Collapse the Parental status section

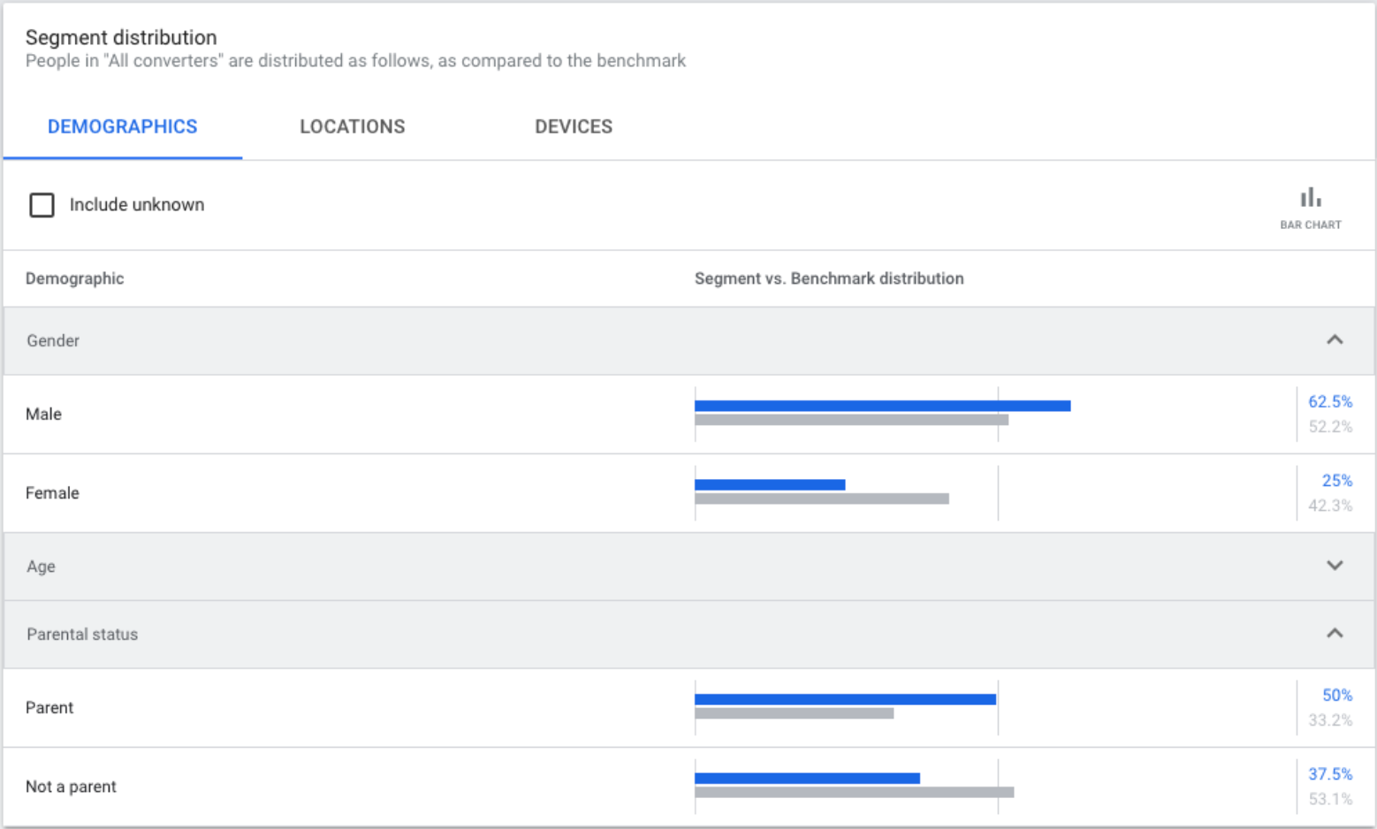point(1335,634)
